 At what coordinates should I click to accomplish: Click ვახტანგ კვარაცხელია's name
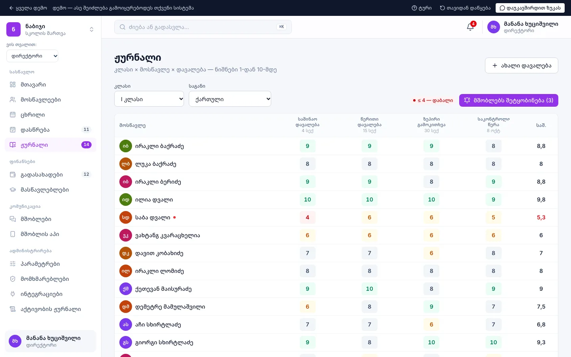pos(168,235)
